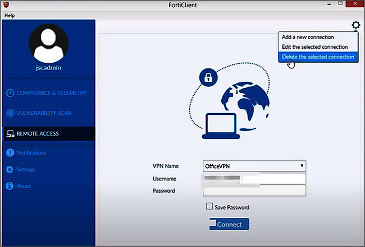Open the Help menu

(x=10, y=15)
